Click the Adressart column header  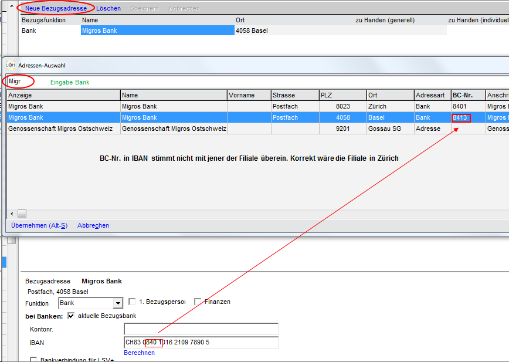point(432,95)
